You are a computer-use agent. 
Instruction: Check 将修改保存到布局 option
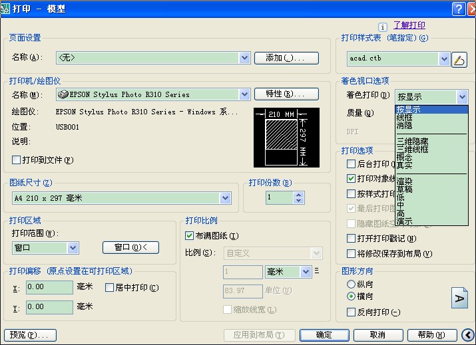(x=351, y=253)
